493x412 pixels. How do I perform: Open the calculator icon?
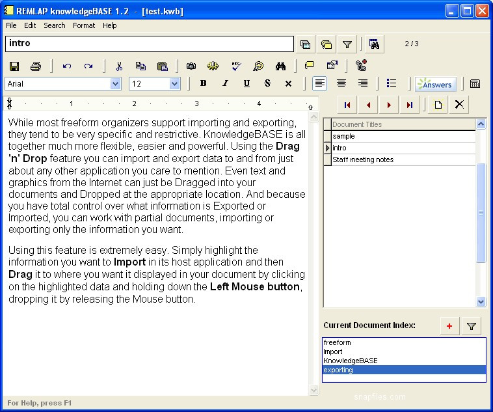pos(475,84)
